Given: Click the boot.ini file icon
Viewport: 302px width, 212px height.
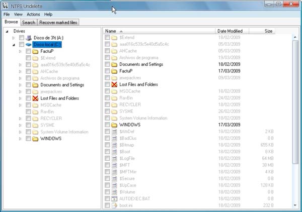Looking at the screenshot, I should pyautogui.click(x=114, y=205).
